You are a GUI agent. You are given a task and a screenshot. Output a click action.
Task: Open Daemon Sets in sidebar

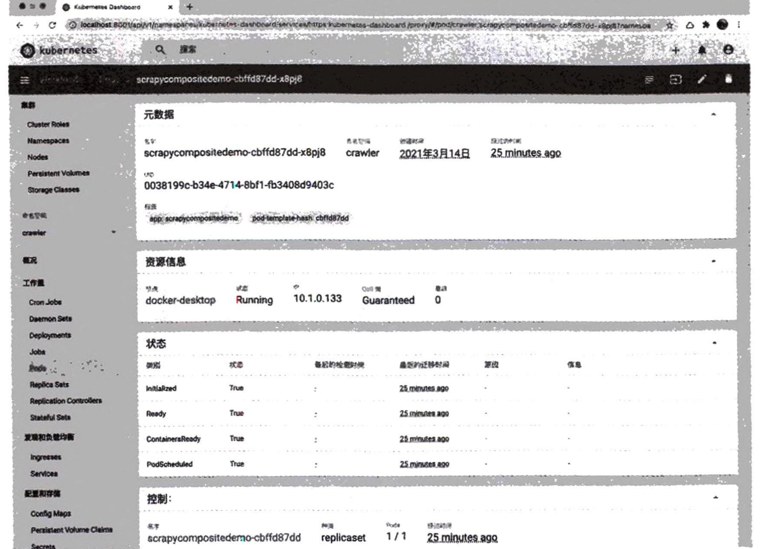(x=50, y=319)
